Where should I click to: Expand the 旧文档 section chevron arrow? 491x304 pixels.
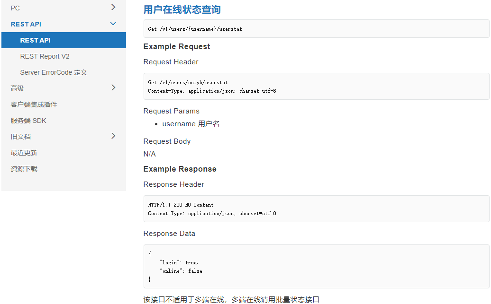113,136
